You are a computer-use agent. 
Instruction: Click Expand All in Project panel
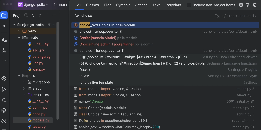tap(33, 15)
